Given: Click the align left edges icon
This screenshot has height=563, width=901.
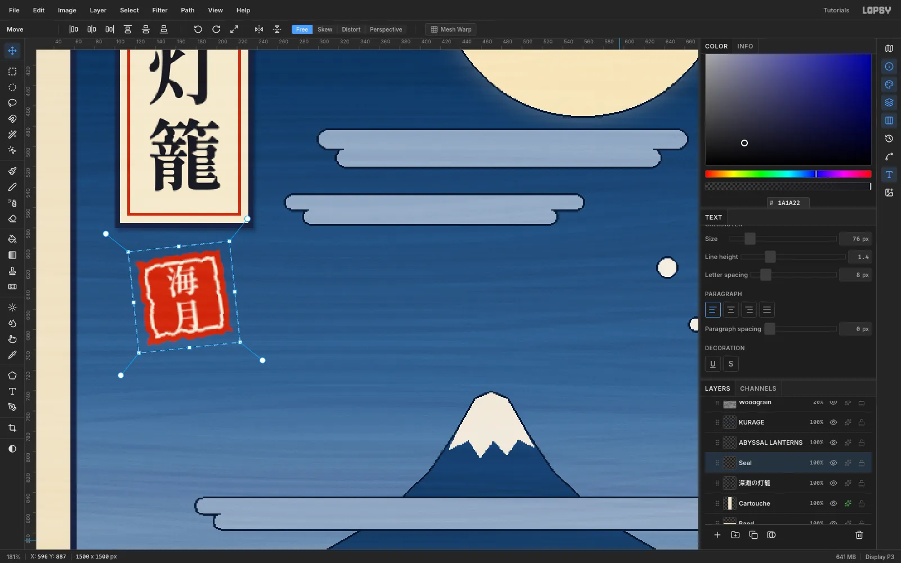Looking at the screenshot, I should (74, 29).
